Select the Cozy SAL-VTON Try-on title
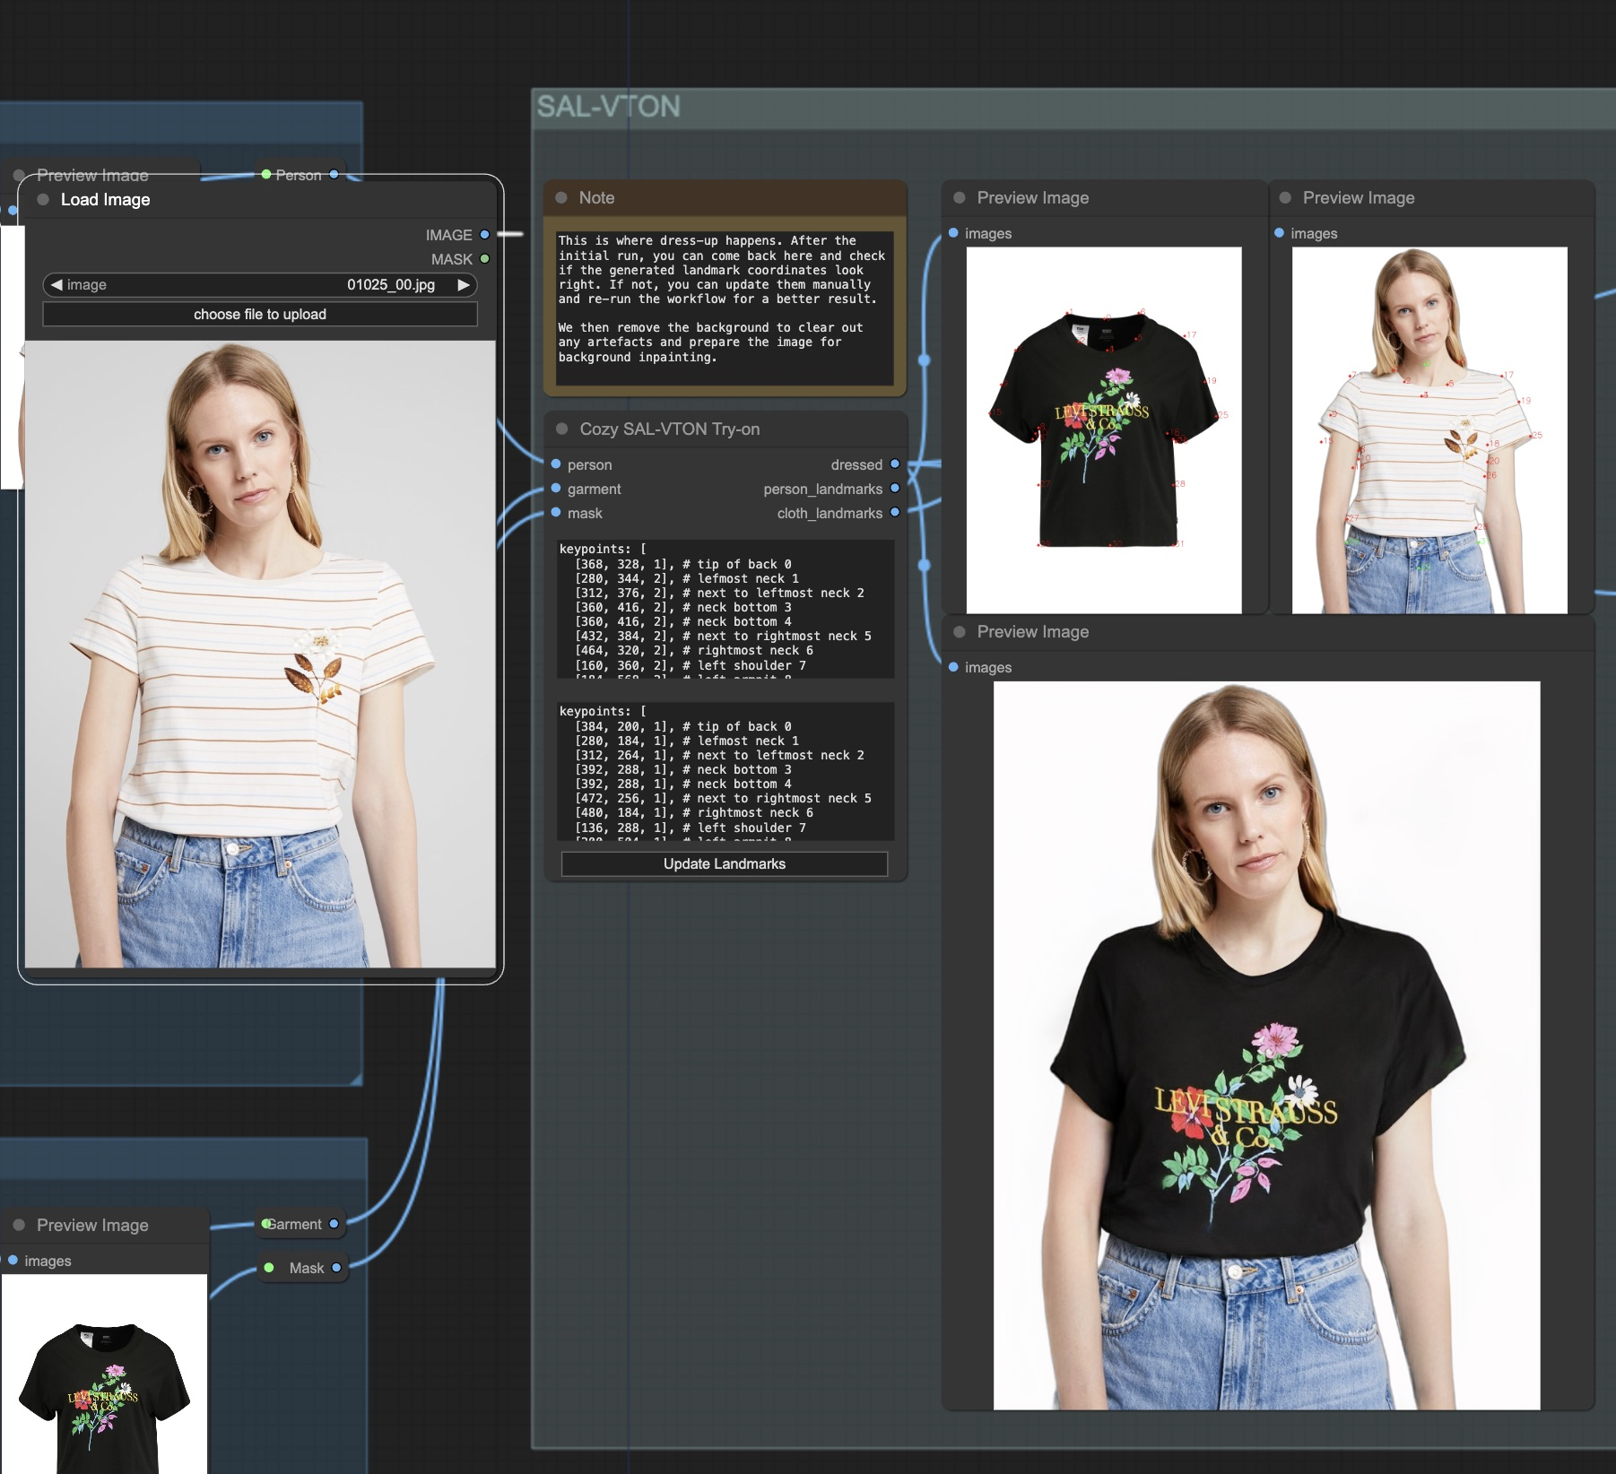The width and height of the screenshot is (1616, 1474). click(670, 429)
